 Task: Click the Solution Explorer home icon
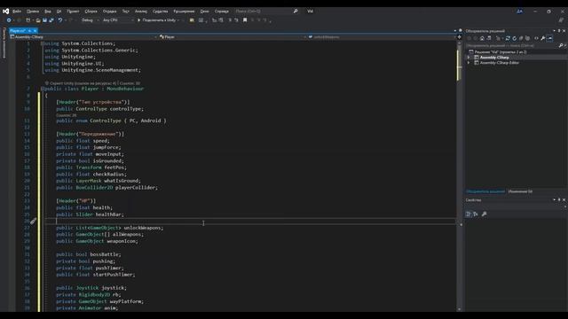click(482, 38)
